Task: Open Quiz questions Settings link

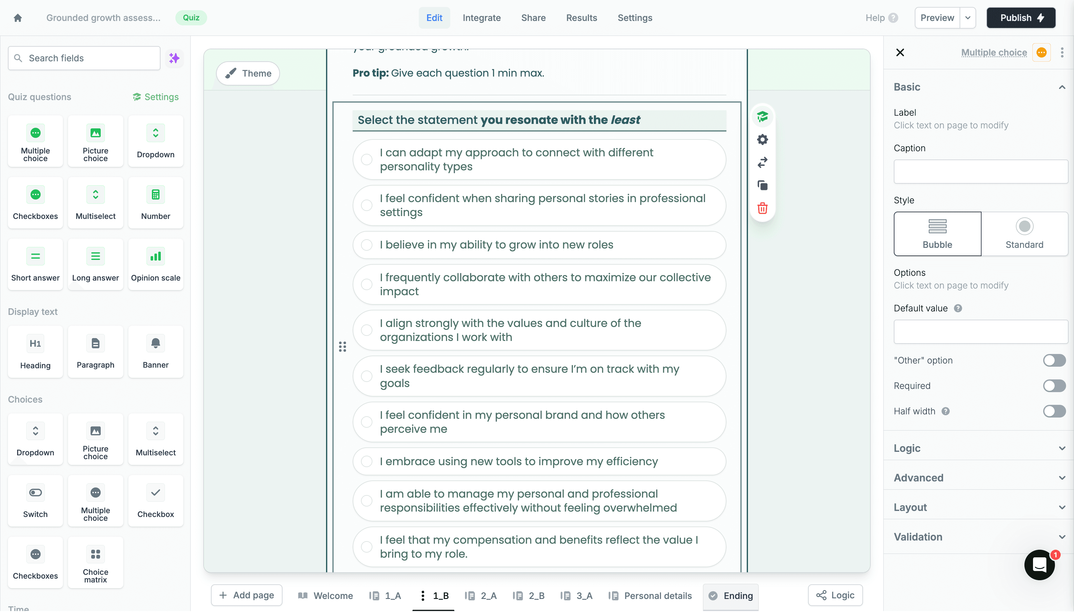Action: [x=155, y=97]
